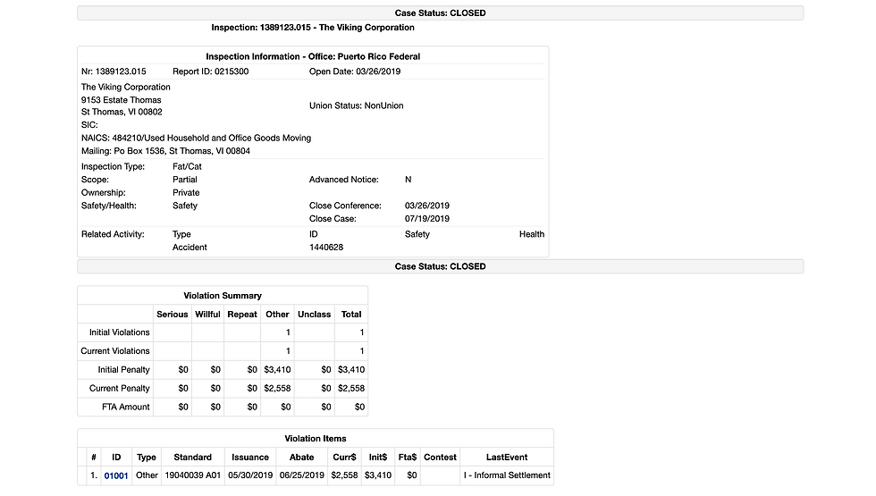This screenshot has height=496, width=876.
Task: Click the Contest column header
Action: coord(440,457)
